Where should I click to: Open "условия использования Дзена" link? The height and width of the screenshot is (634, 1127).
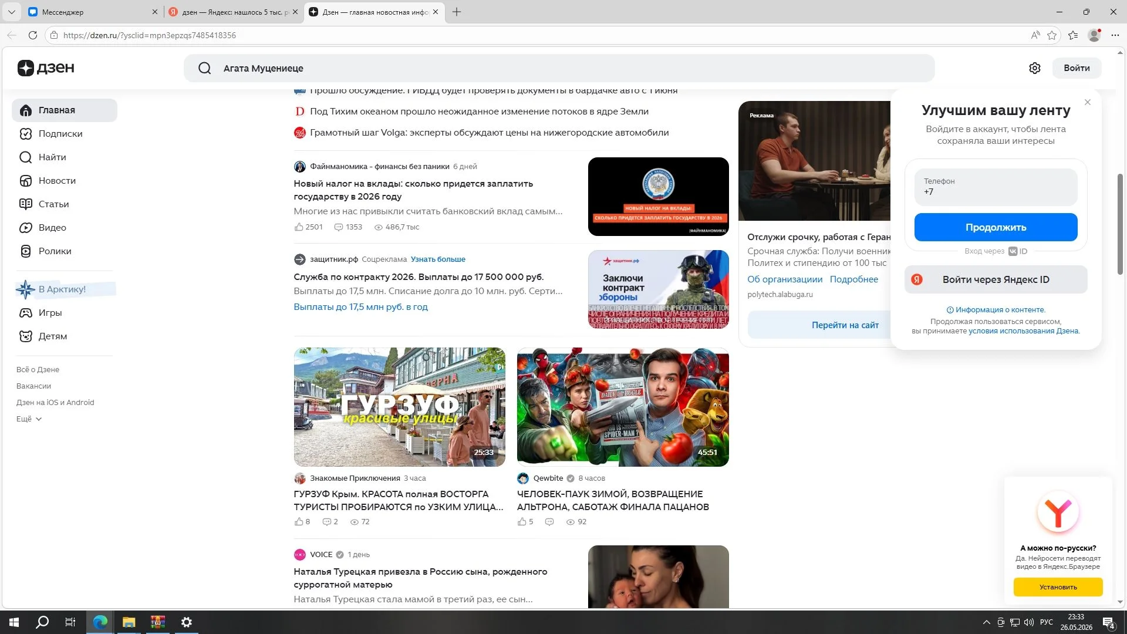coord(1023,331)
